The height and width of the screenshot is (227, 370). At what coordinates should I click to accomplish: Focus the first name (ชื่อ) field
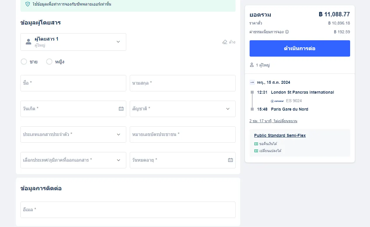point(73,83)
